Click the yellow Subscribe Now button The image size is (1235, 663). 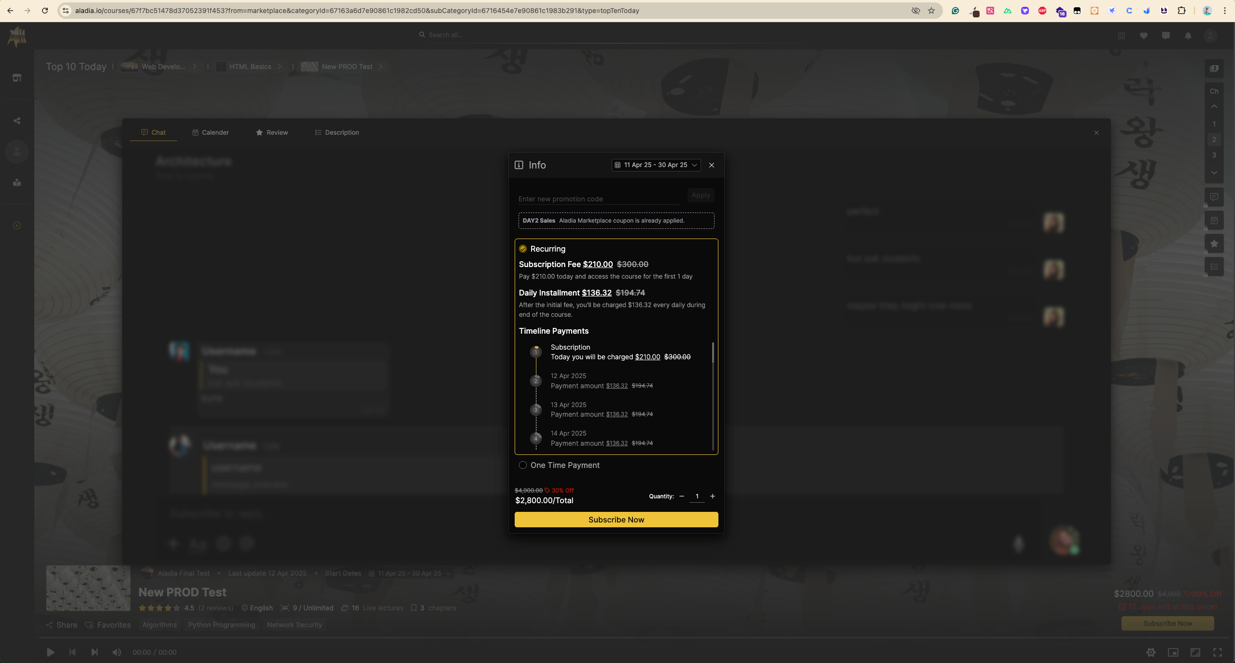pyautogui.click(x=616, y=520)
